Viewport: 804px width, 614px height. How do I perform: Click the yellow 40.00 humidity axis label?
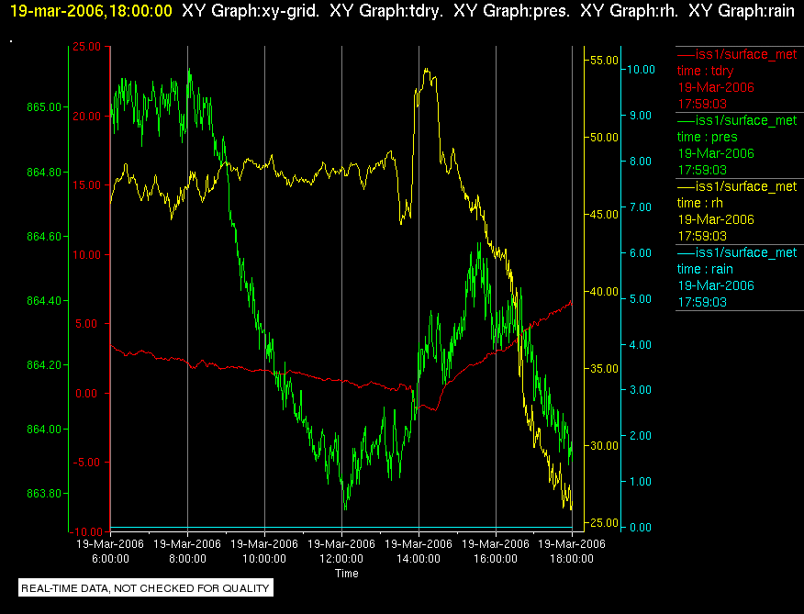[605, 291]
